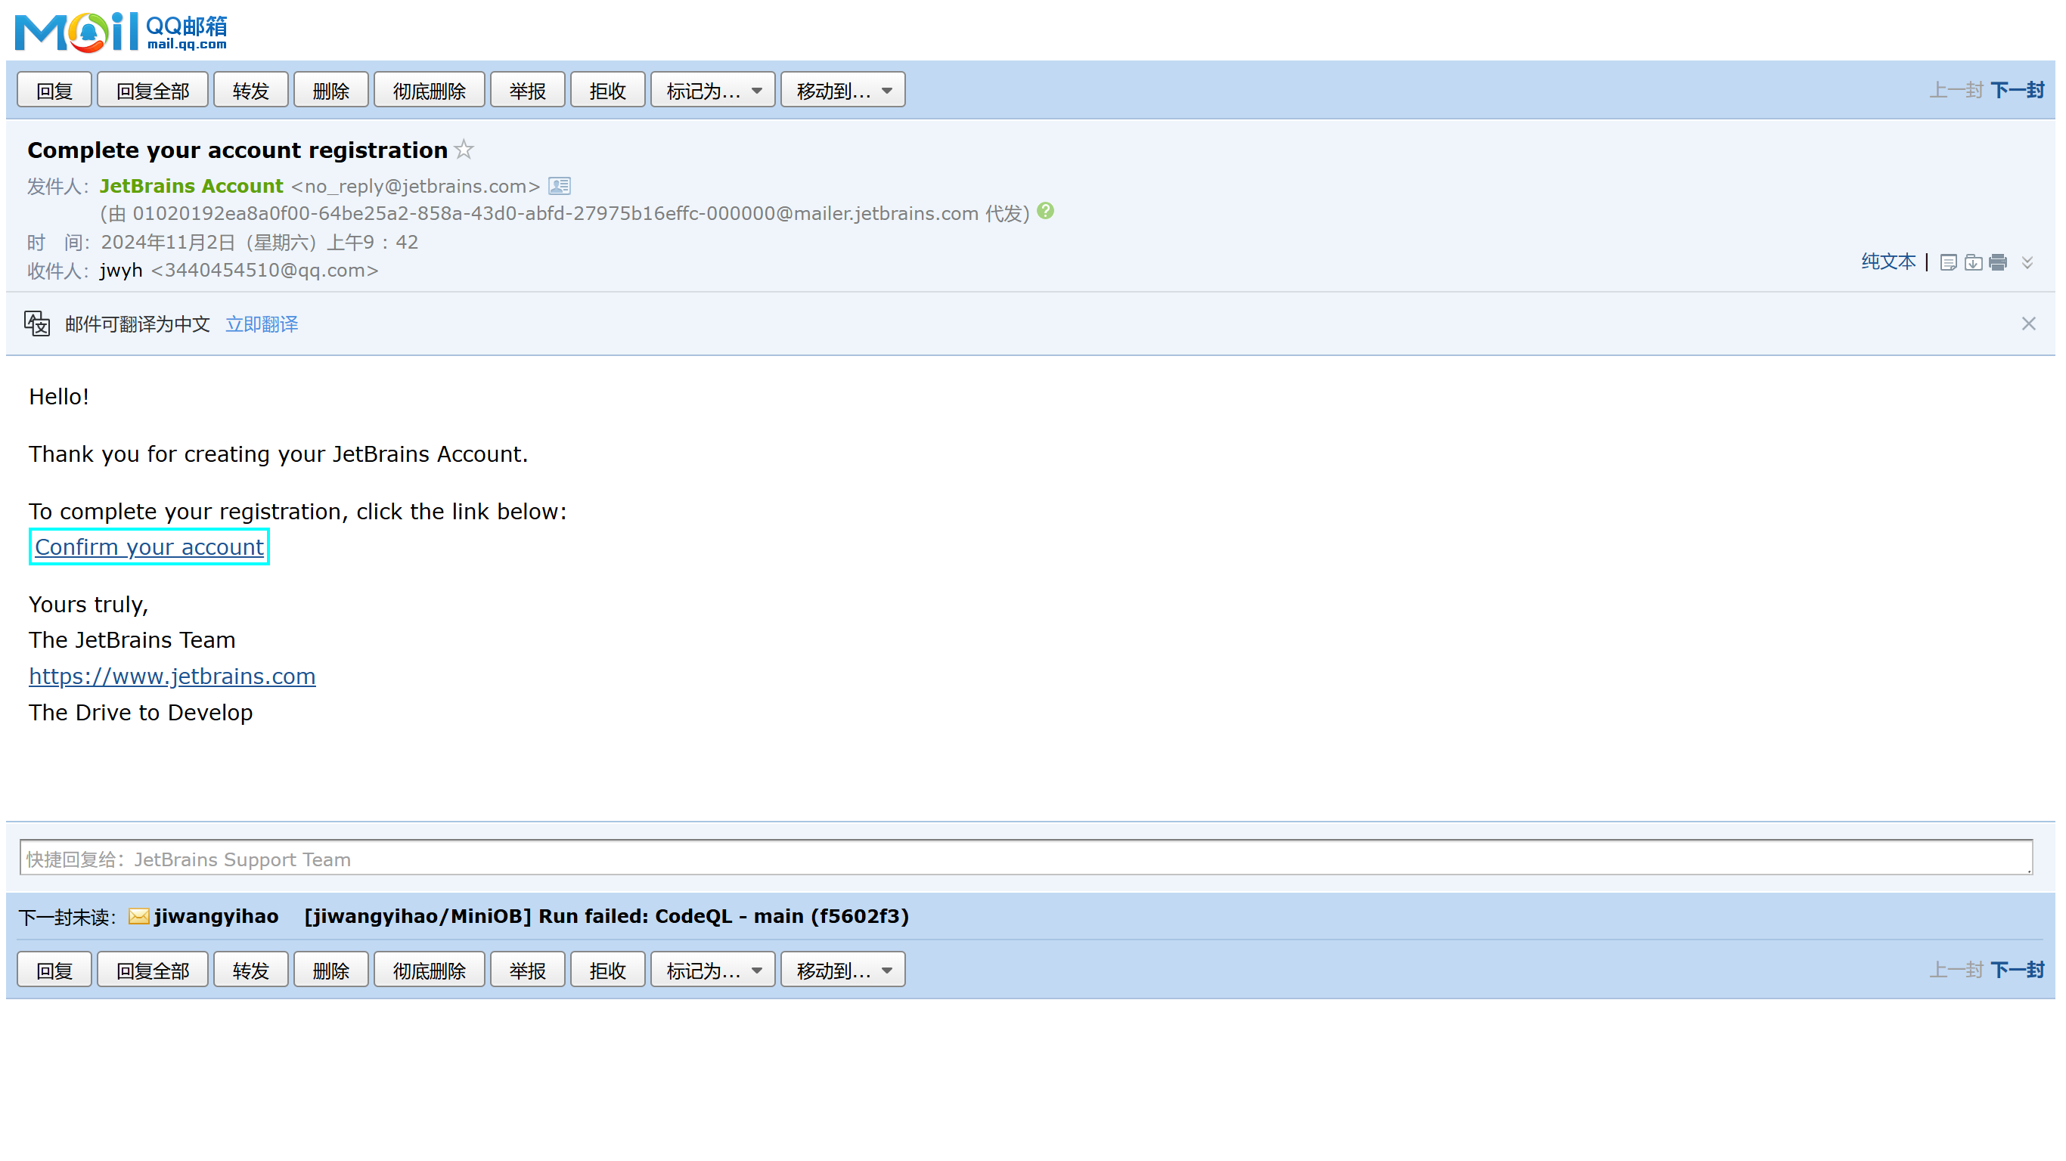Switch to 纯文本 view
The width and height of the screenshot is (2066, 1161).
[1888, 262]
